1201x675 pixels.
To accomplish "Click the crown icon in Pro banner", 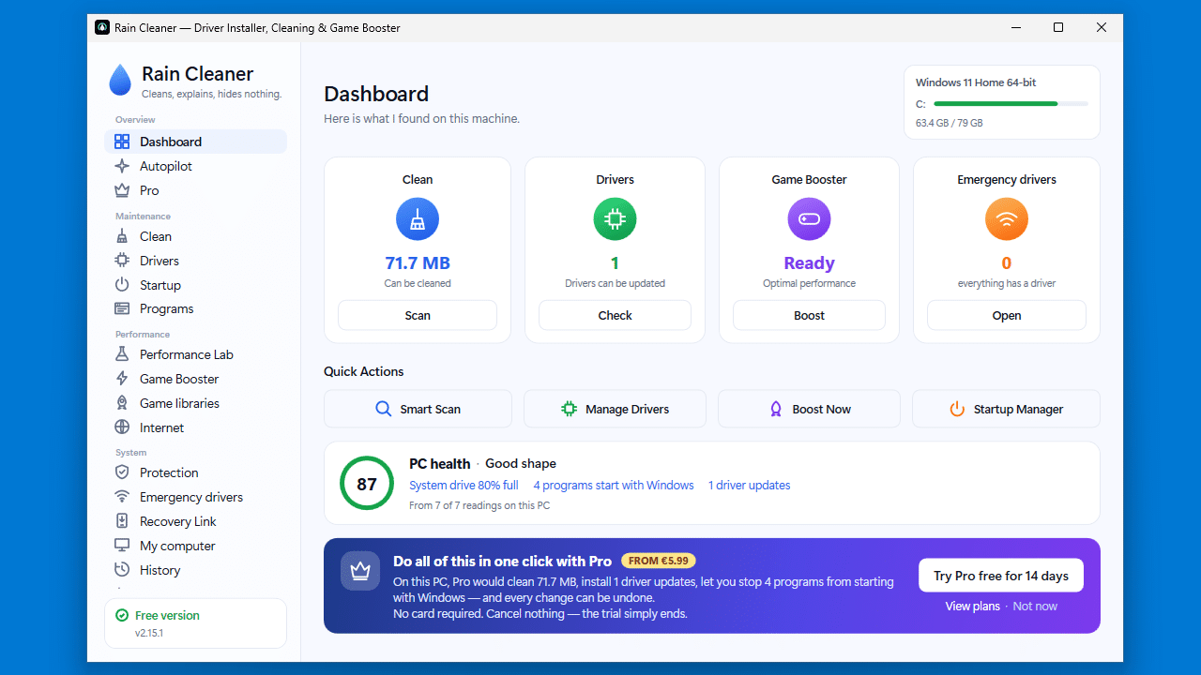I will tap(360, 570).
